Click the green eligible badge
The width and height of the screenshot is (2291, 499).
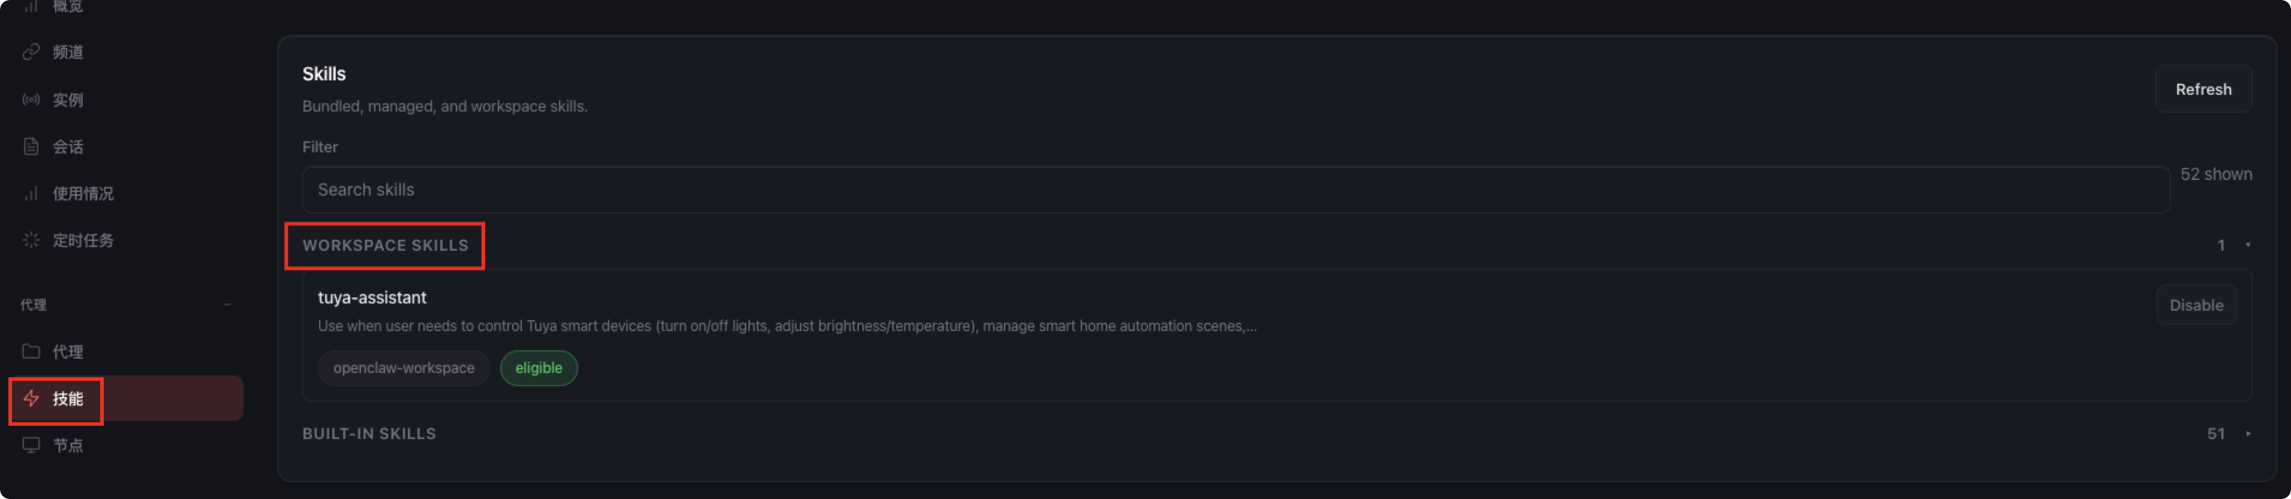(x=538, y=368)
